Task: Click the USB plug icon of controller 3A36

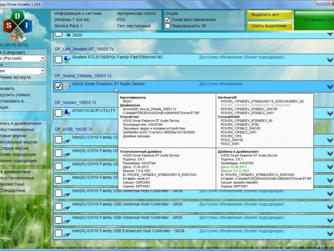Action: tap(67, 208)
